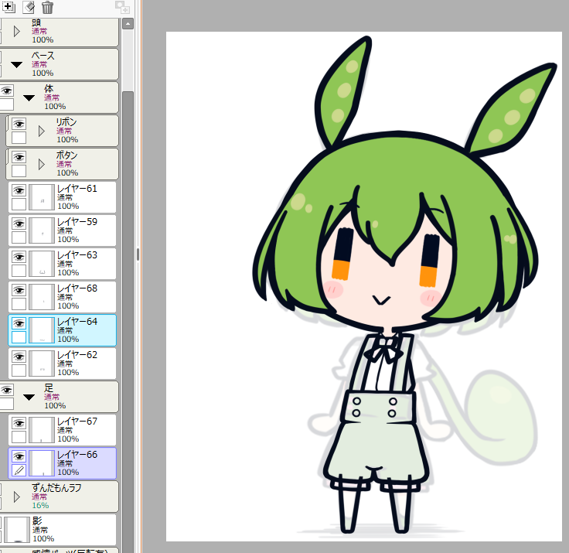Collapse the 足 folder
569x553 pixels.
point(29,398)
